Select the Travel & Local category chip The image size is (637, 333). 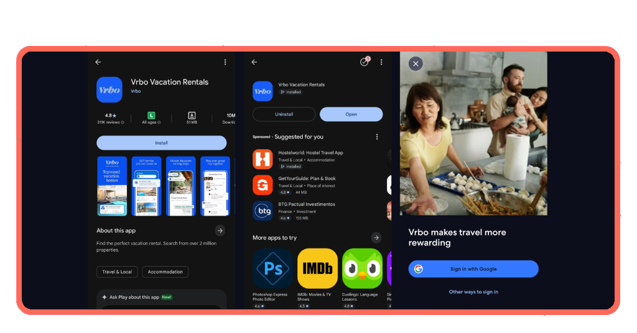tap(117, 271)
